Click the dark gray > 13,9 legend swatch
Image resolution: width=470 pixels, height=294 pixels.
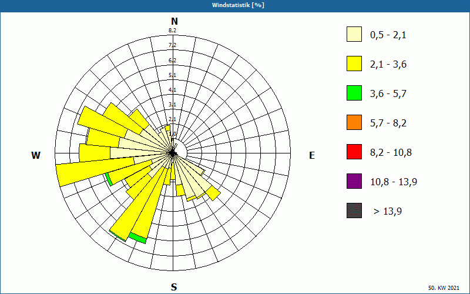pos(354,211)
